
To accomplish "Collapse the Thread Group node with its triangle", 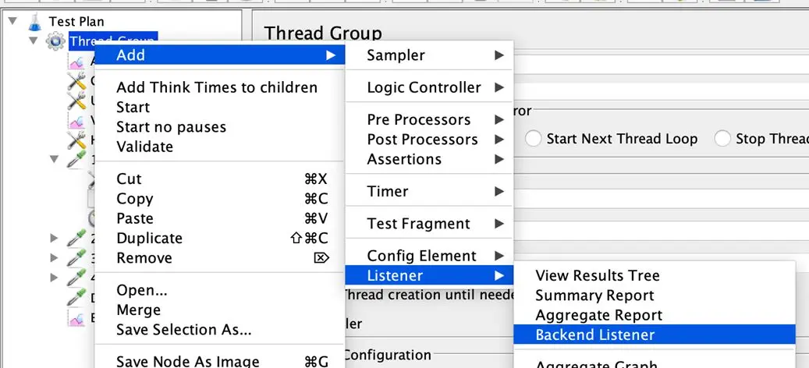I will [33, 41].
